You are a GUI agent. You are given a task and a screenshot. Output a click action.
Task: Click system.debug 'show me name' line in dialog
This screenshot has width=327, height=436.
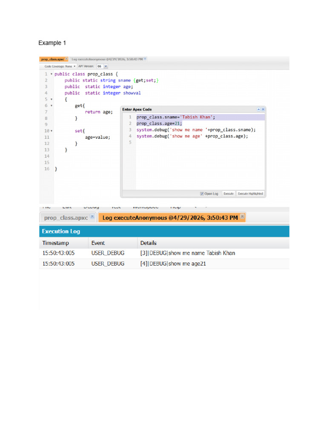point(196,130)
